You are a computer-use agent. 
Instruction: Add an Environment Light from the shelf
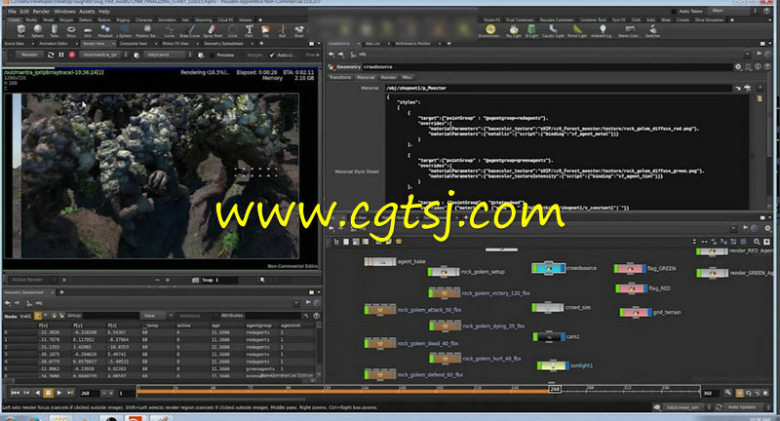tap(490, 31)
